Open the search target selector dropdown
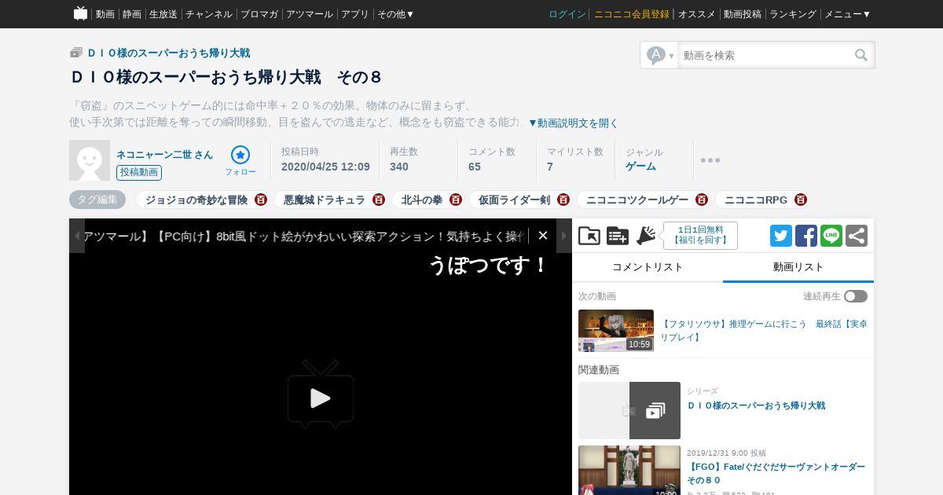The height and width of the screenshot is (495, 943). 659,55
